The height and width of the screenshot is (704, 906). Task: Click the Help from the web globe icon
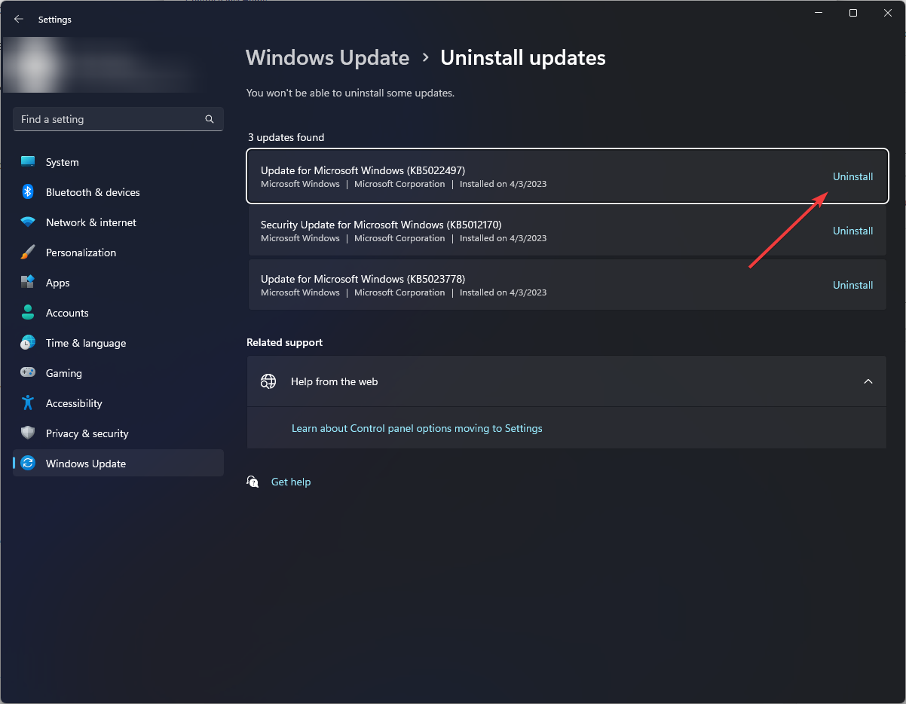tap(268, 381)
